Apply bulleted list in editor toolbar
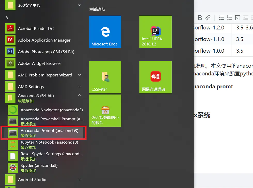Screen dimensions: 253x188 (x=222, y=18)
